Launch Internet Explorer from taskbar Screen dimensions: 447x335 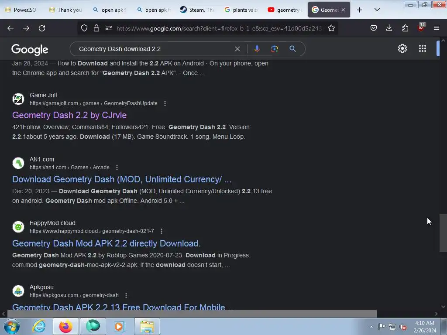coord(39,326)
